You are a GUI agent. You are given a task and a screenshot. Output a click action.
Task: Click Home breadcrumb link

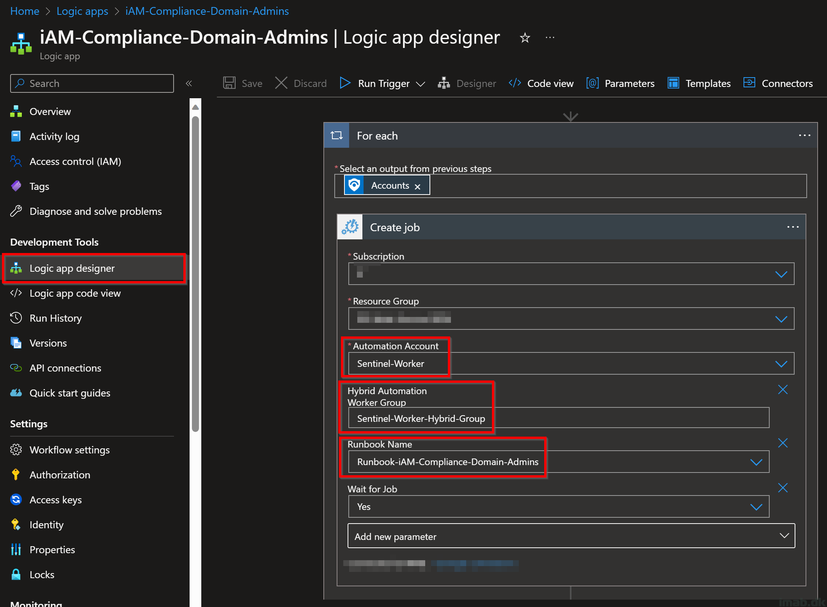(x=25, y=11)
